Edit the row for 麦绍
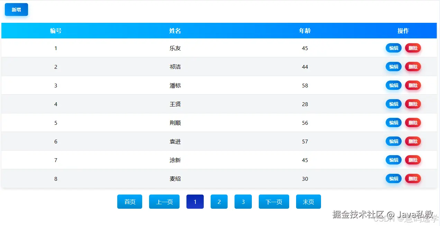The image size is (440, 226). point(394,179)
